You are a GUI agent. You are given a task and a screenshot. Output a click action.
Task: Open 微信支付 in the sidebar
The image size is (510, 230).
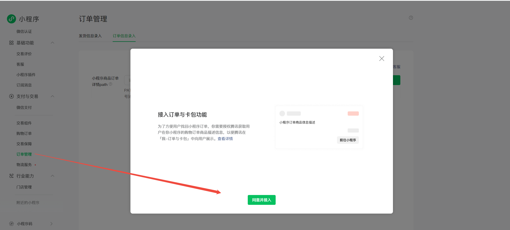click(x=24, y=107)
